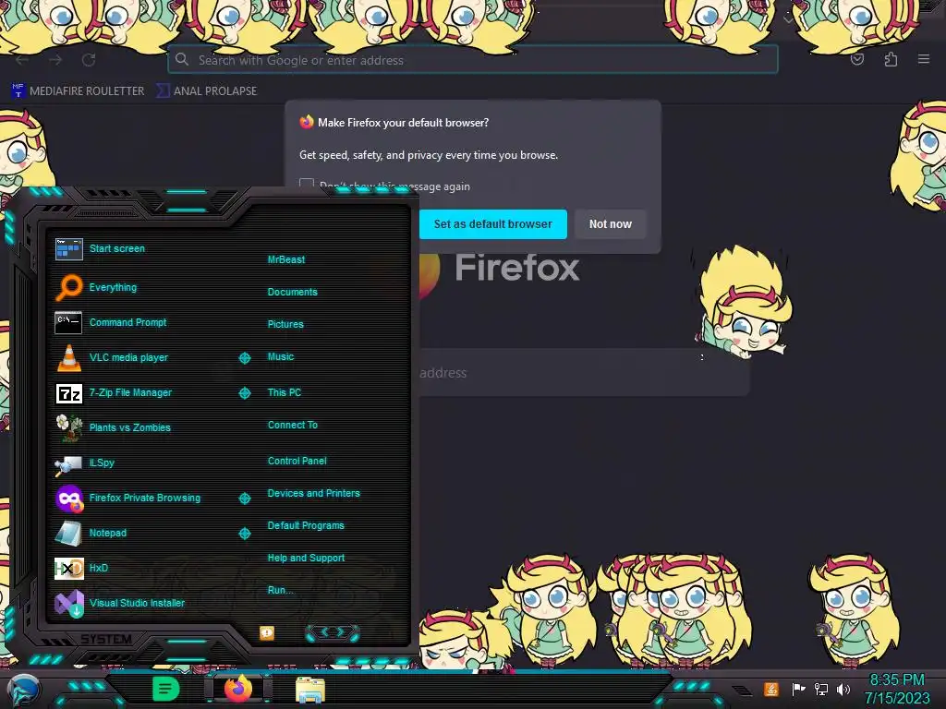Click Firefox forward arrow
946x709 pixels.
(x=55, y=60)
